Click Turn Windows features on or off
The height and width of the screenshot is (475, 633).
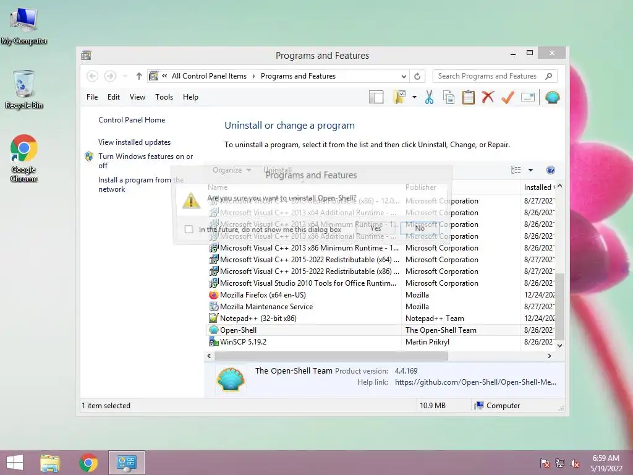pyautogui.click(x=145, y=161)
